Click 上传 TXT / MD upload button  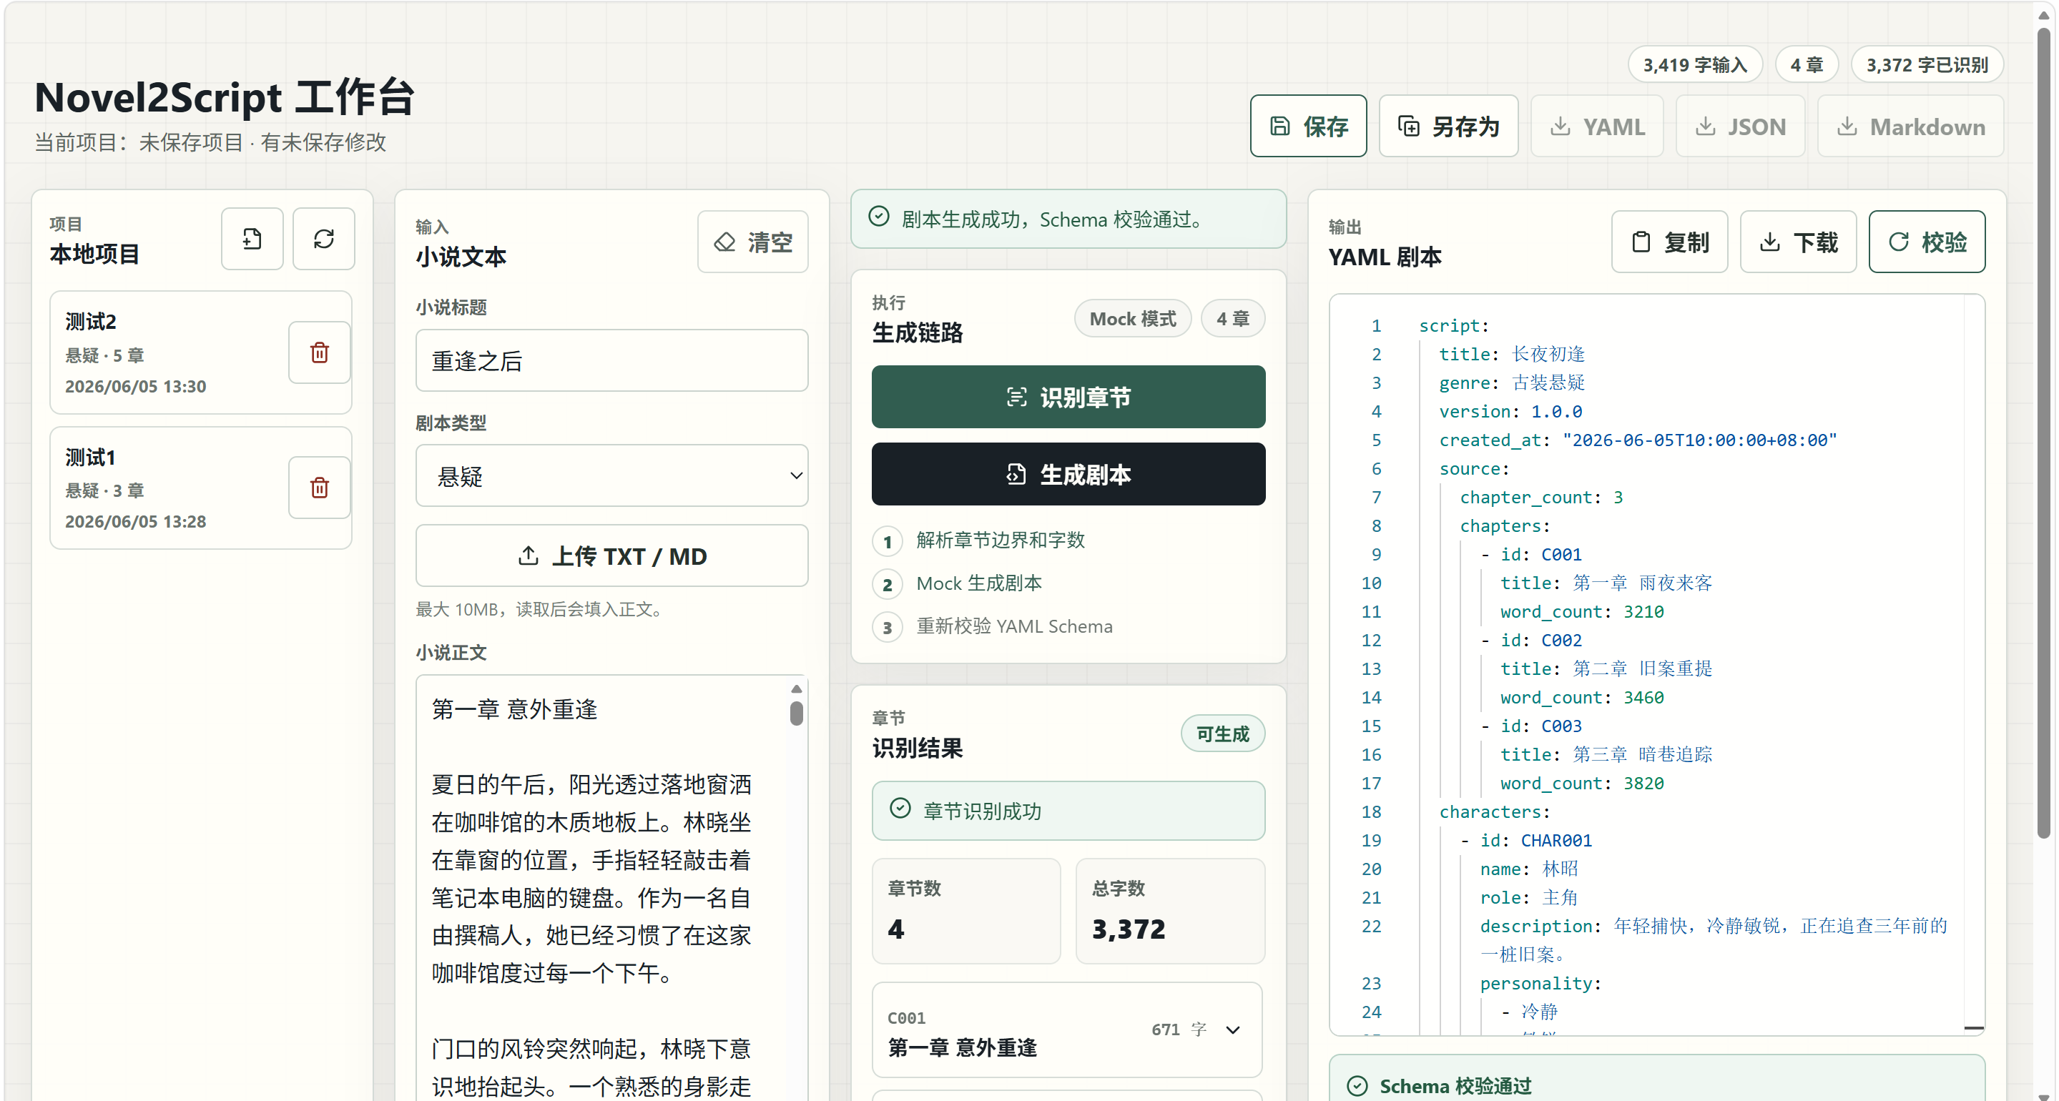pyautogui.click(x=611, y=556)
